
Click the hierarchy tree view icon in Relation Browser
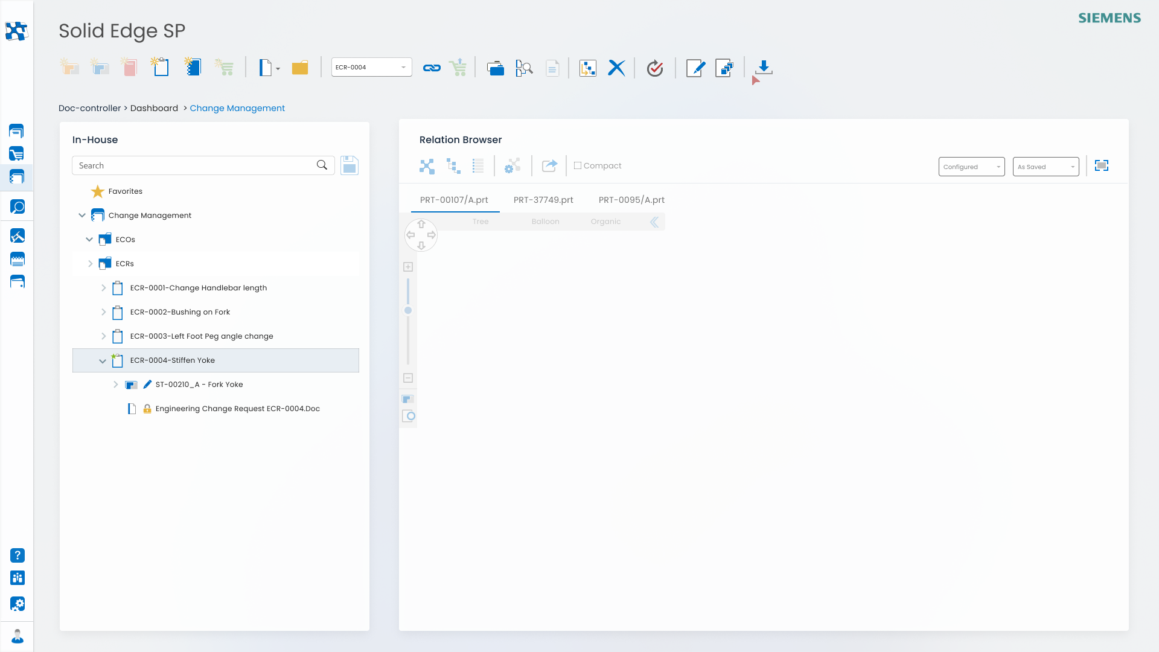tap(453, 166)
